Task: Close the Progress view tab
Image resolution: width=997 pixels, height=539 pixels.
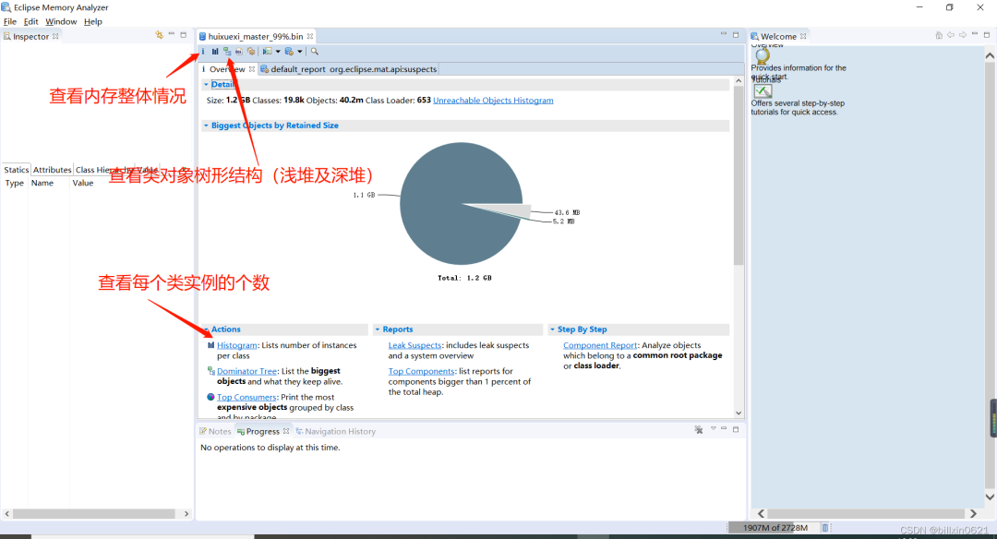Action: [286, 431]
